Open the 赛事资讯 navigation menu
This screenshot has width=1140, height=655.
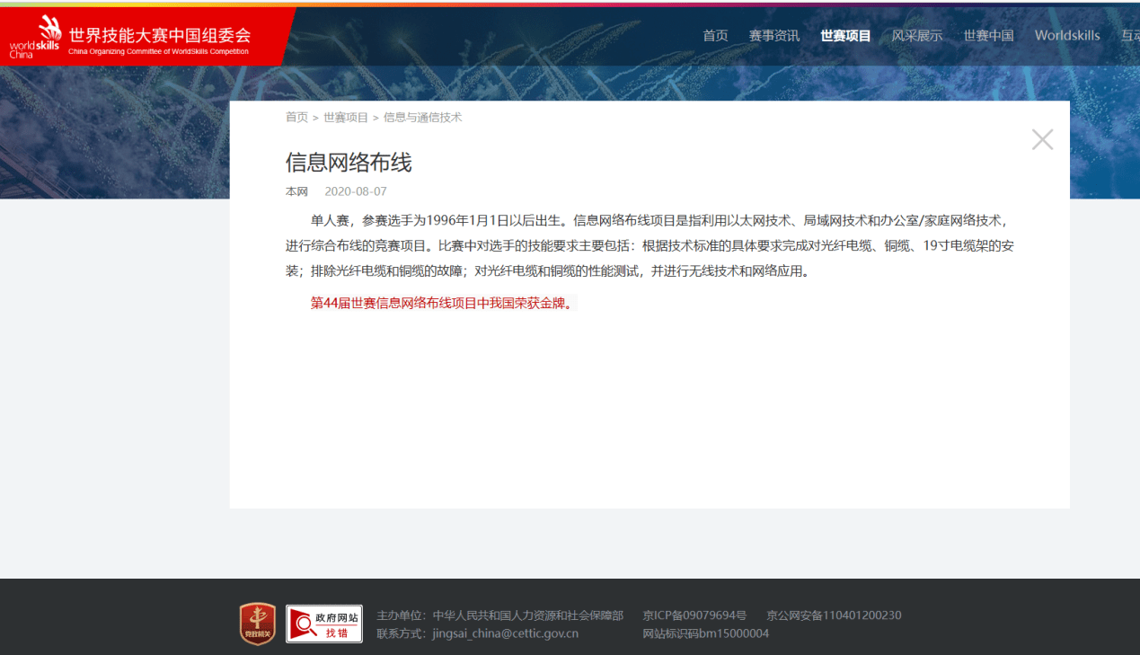click(x=773, y=36)
